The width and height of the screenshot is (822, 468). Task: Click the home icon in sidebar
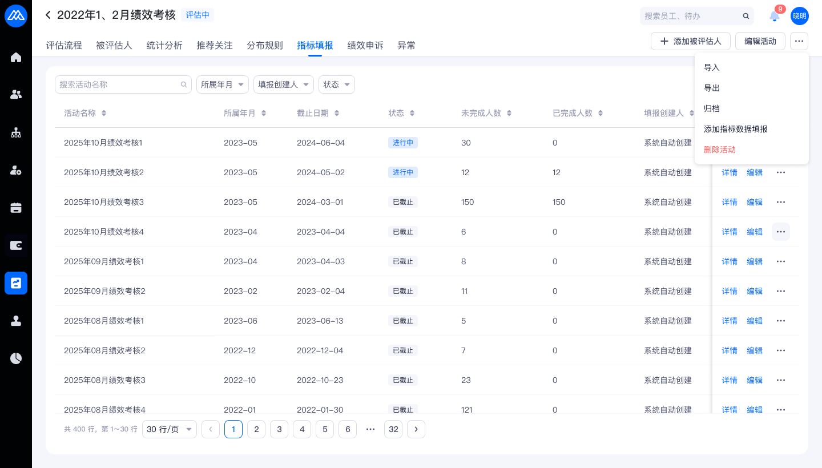click(x=16, y=57)
